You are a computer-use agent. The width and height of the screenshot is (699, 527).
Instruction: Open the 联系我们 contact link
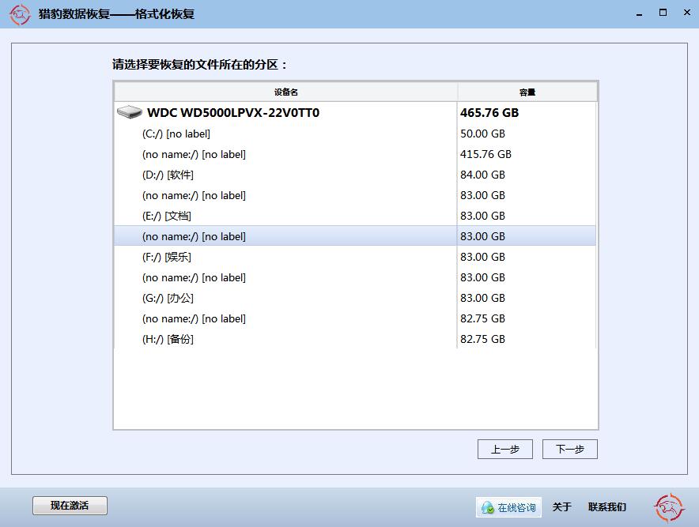(x=606, y=507)
